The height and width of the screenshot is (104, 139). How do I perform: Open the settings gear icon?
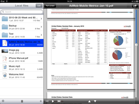pyautogui.click(x=3, y=101)
